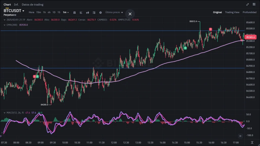The width and height of the screenshot is (260, 146).
Task: Click the chart settings gear icon
Action: [x=101, y=12]
